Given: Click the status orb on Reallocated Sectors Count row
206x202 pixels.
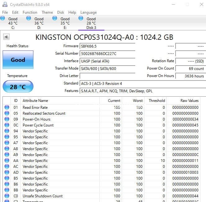Looking at the screenshot, I should 7,113.
